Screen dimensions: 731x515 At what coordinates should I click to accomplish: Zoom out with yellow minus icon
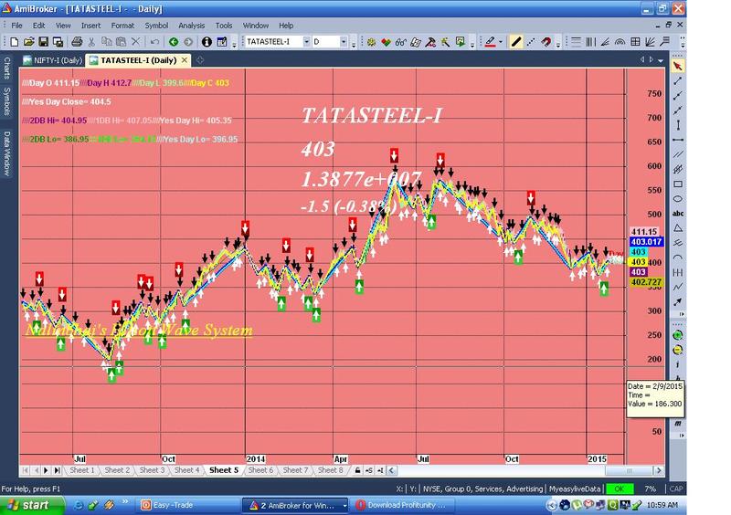click(678, 350)
